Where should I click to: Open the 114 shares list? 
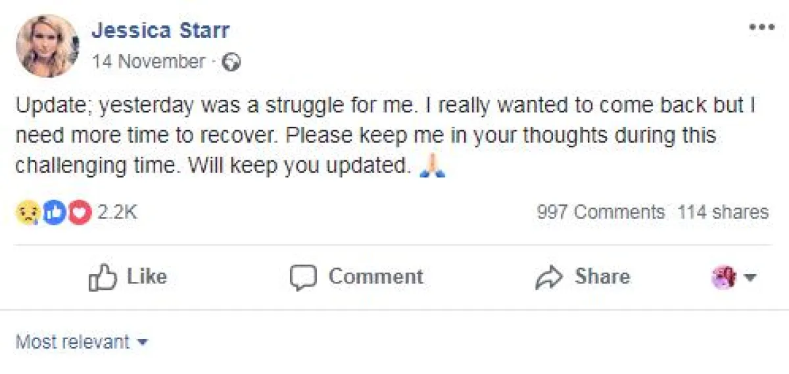click(723, 212)
